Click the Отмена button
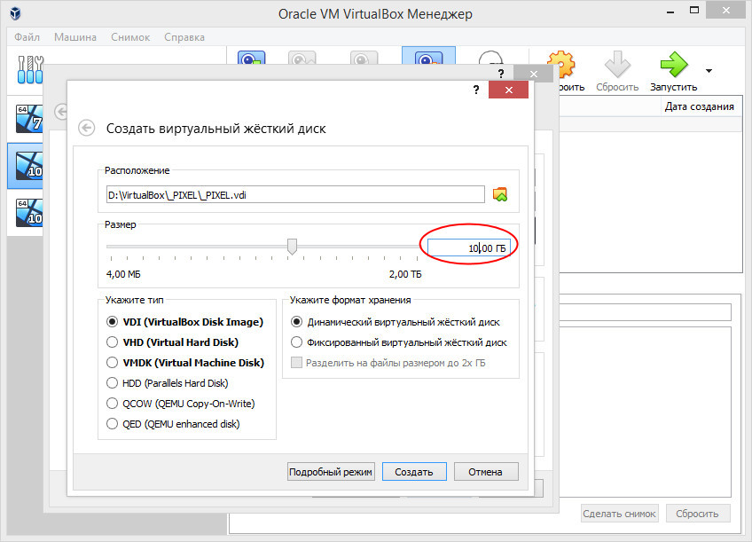 486,472
